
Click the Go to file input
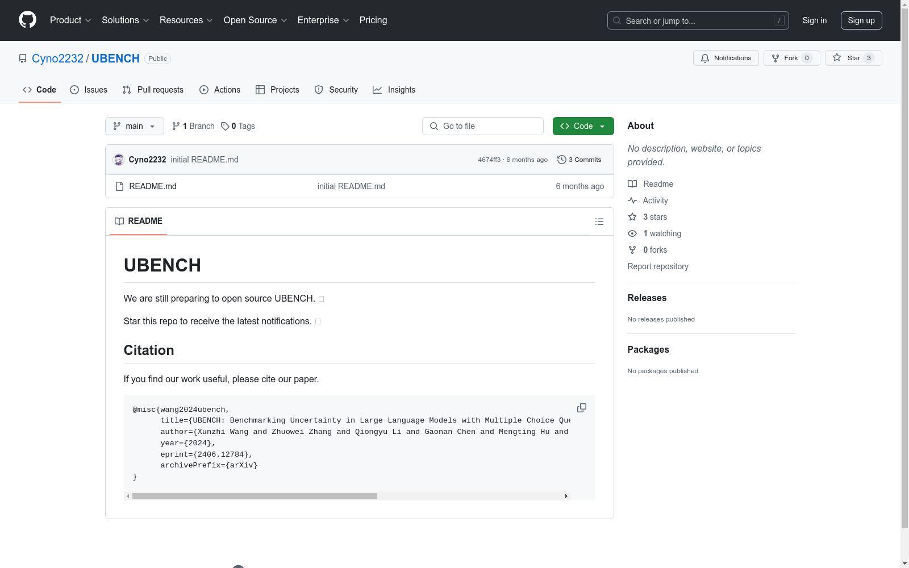click(483, 126)
